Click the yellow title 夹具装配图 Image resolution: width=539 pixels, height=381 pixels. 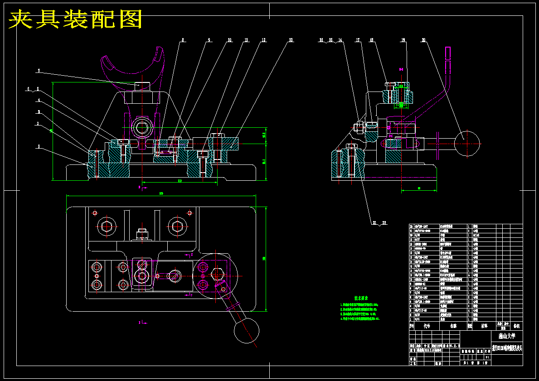point(75,19)
